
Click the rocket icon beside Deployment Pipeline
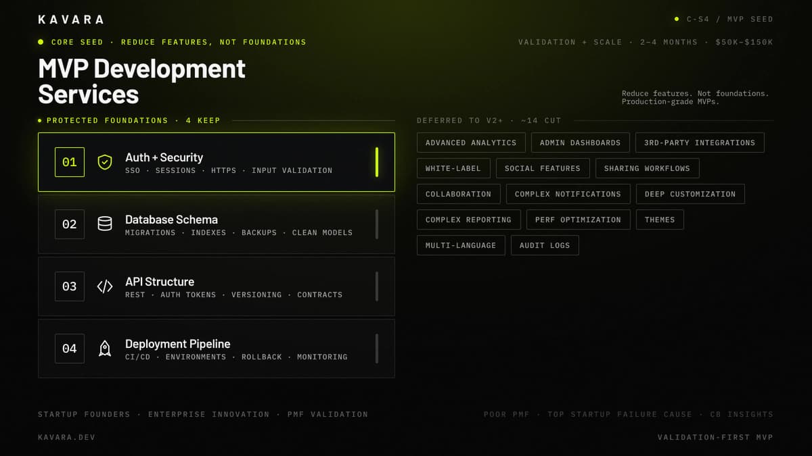pyautogui.click(x=104, y=349)
